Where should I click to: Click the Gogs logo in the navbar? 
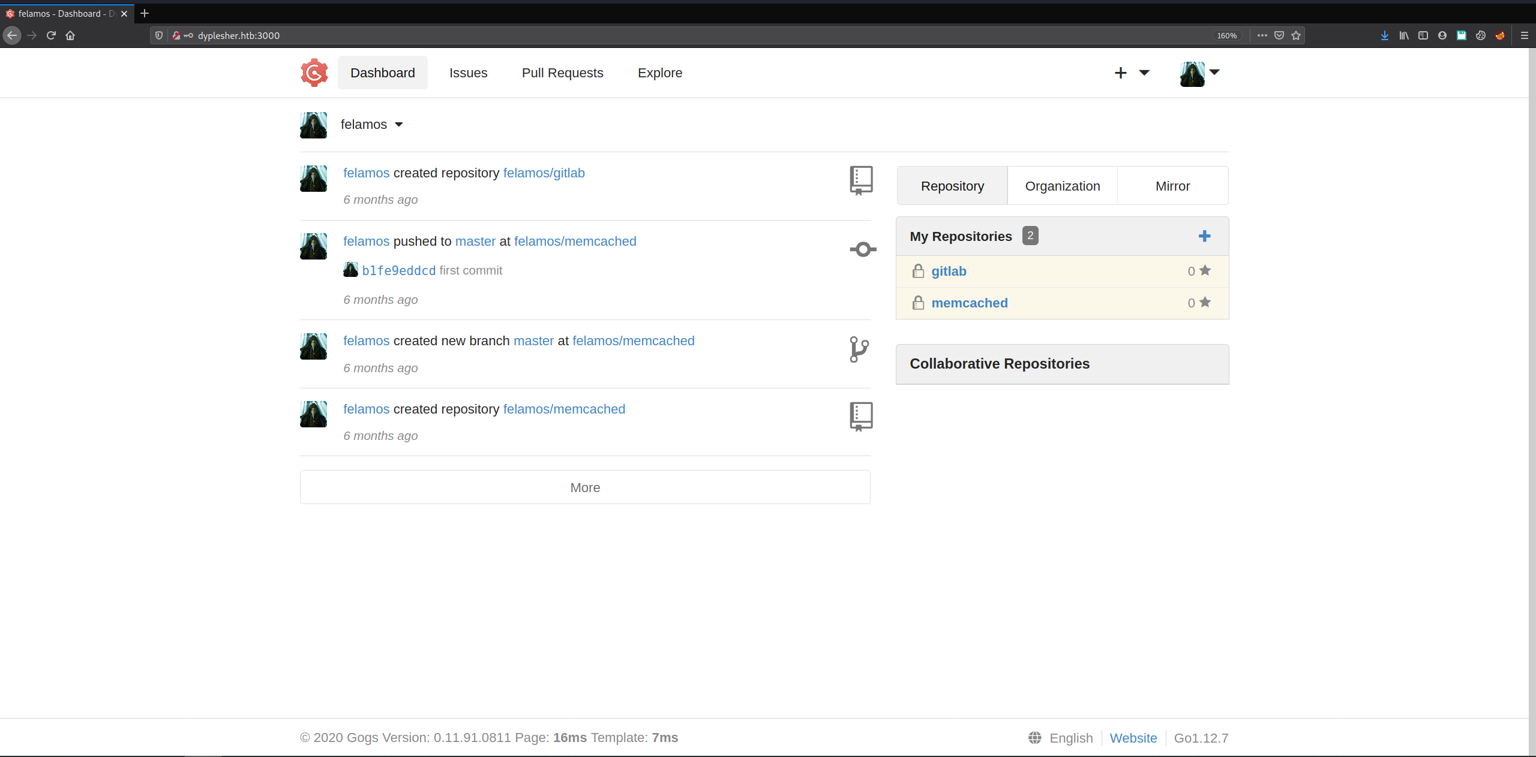pos(314,73)
